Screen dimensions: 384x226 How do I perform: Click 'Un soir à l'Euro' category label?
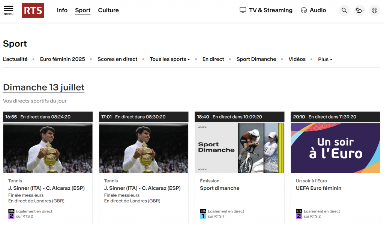tap(312, 181)
